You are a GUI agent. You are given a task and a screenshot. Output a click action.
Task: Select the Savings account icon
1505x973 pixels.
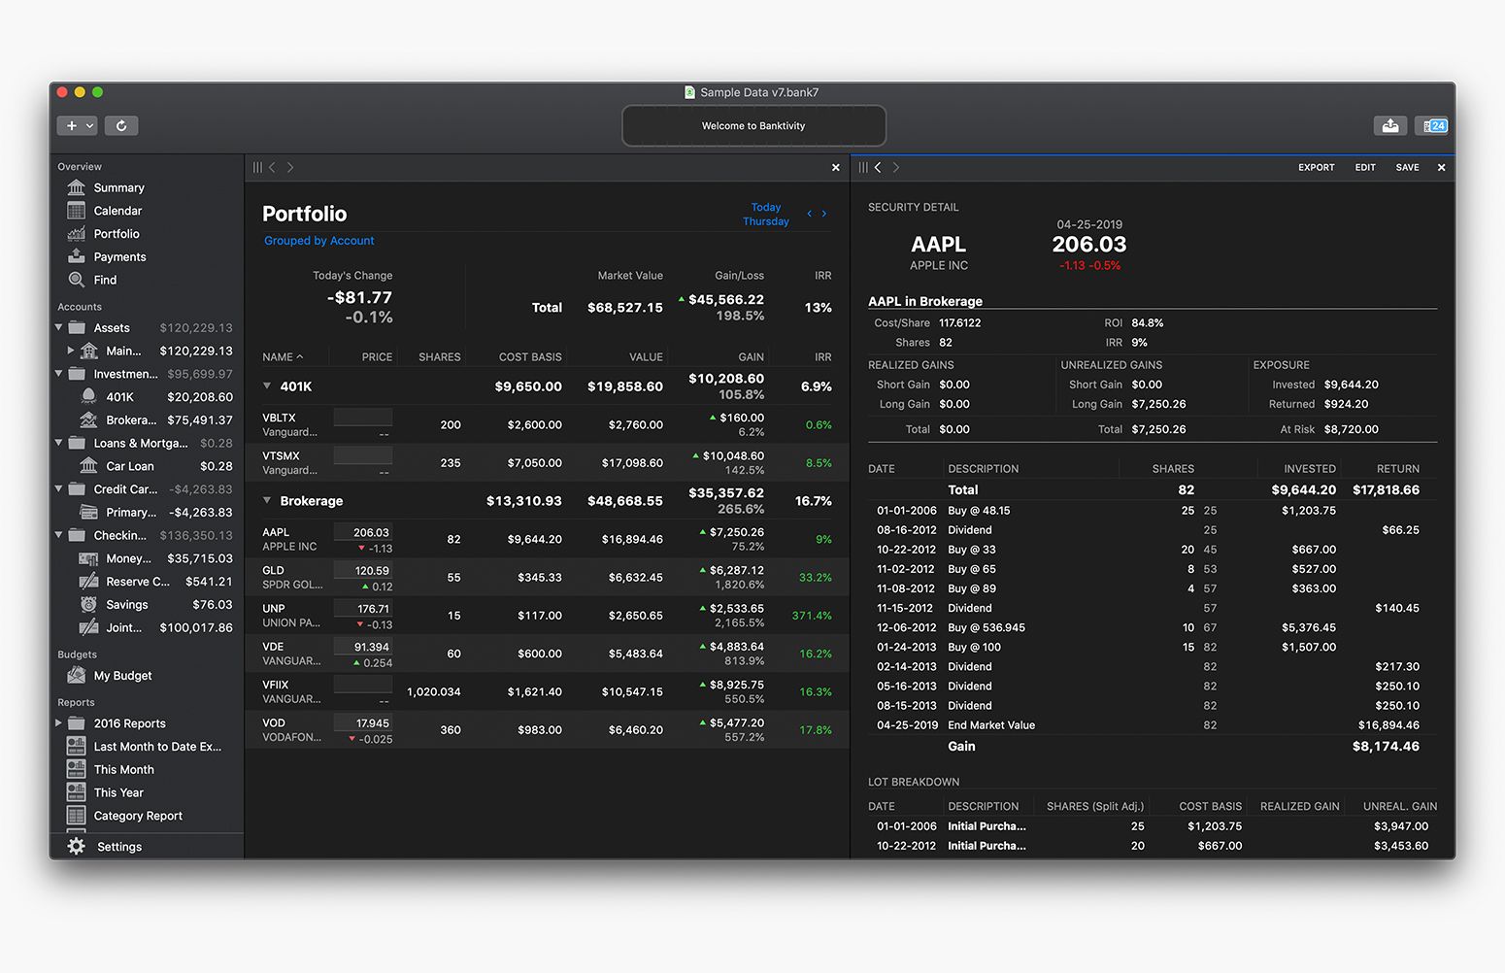pos(88,604)
